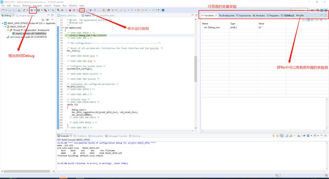The height and width of the screenshot is (179, 329).
Task: Click the SystemClock_Config(); code line
Action: click(x=80, y=69)
